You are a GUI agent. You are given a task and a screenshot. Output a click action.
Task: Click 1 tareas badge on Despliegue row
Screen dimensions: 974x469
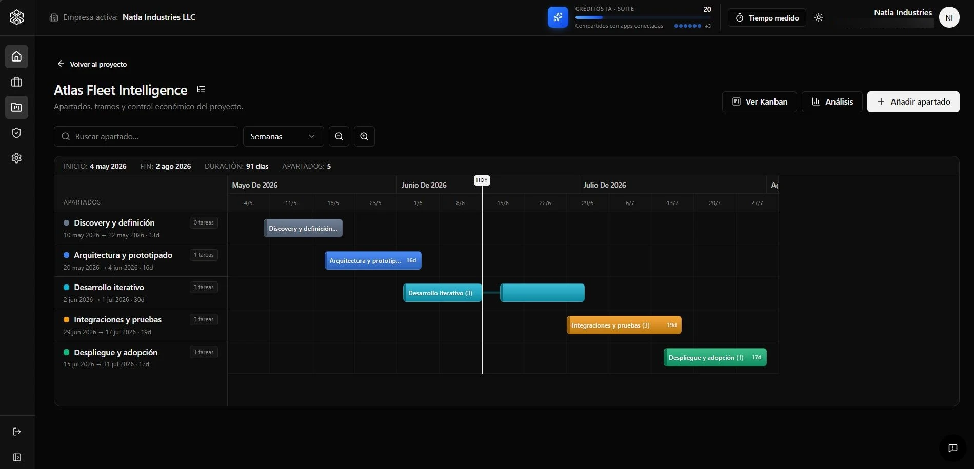204,352
